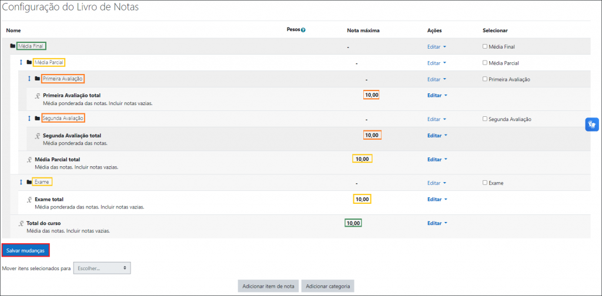The width and height of the screenshot is (602, 296).
Task: Tick the Média Final checkbox
Action: coord(484,46)
